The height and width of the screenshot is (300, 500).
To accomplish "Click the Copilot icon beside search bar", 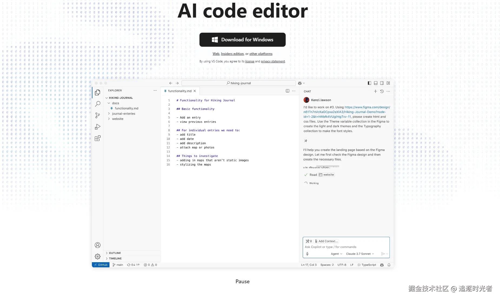I will click(x=300, y=83).
